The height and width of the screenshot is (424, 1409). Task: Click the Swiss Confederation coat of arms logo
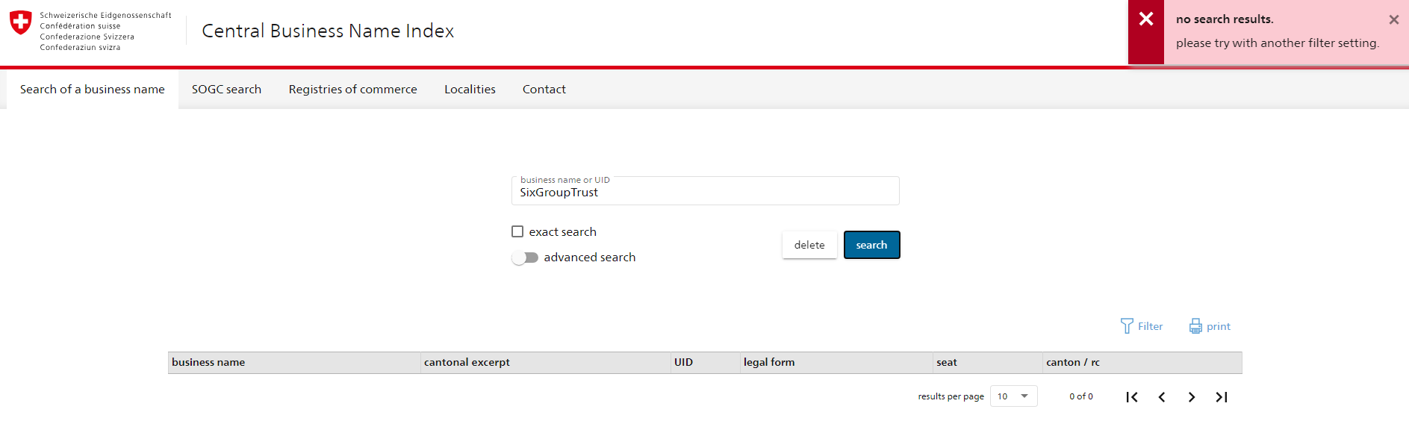pos(21,22)
